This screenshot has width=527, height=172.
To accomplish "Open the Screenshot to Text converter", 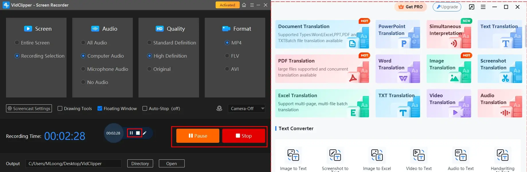I will pos(335,159).
